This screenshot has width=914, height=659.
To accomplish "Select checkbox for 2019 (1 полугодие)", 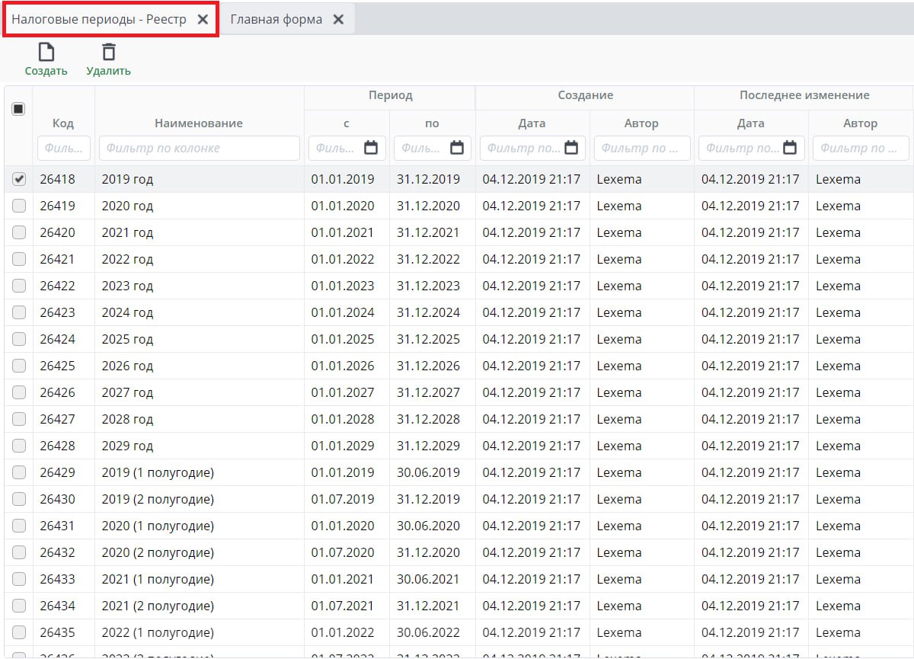I will click(19, 472).
